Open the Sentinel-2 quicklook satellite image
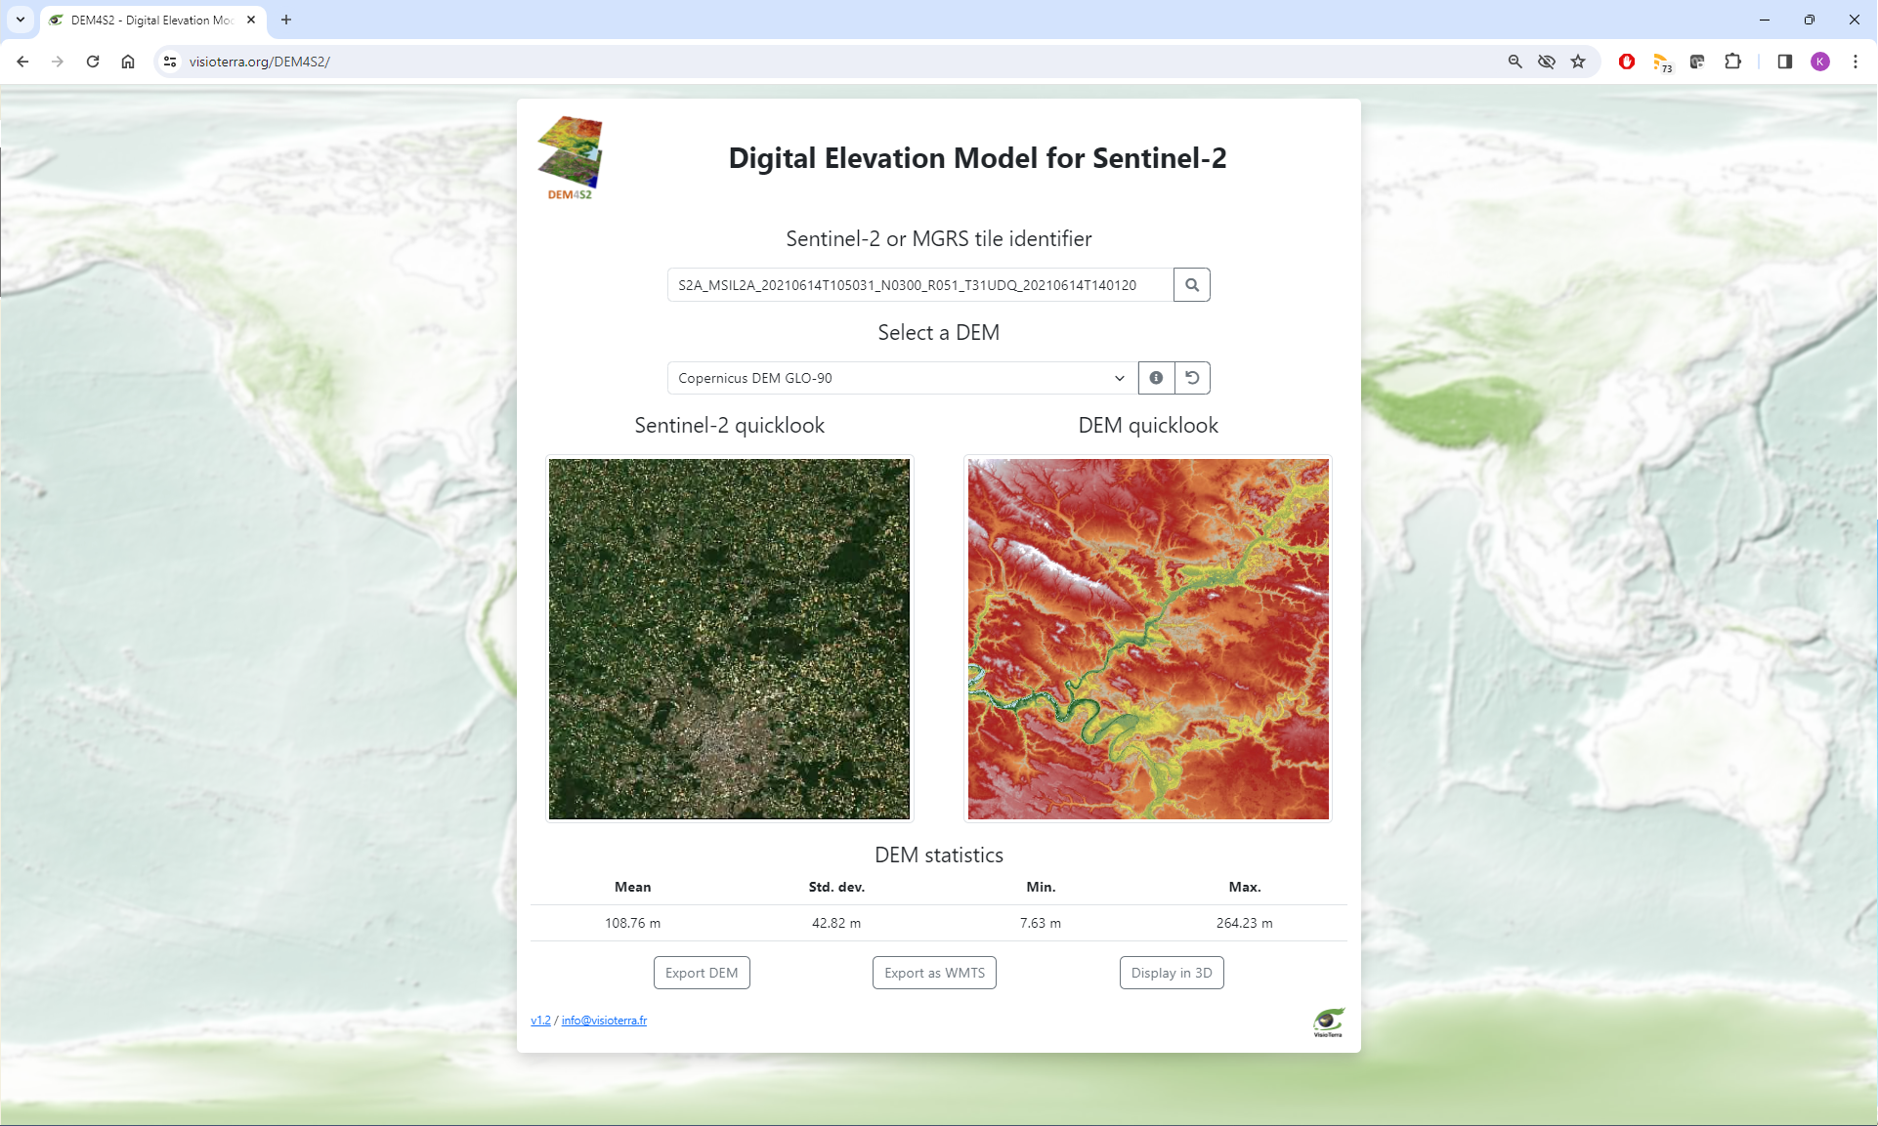 tap(729, 639)
